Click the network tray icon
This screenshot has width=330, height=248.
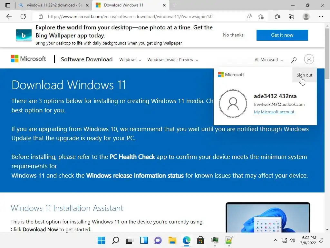click(x=285, y=240)
